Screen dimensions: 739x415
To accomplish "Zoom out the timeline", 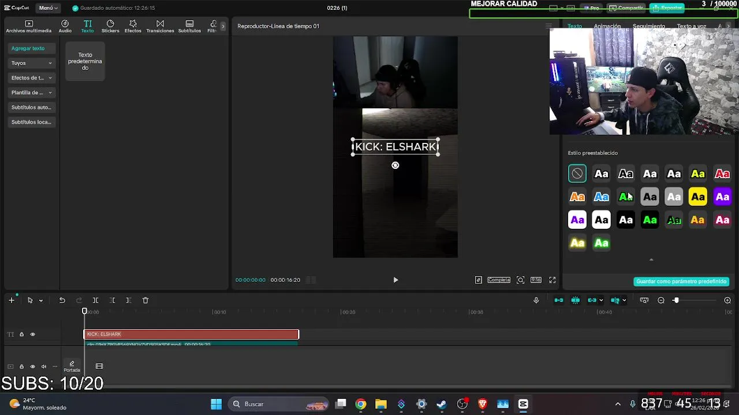I will (x=661, y=300).
